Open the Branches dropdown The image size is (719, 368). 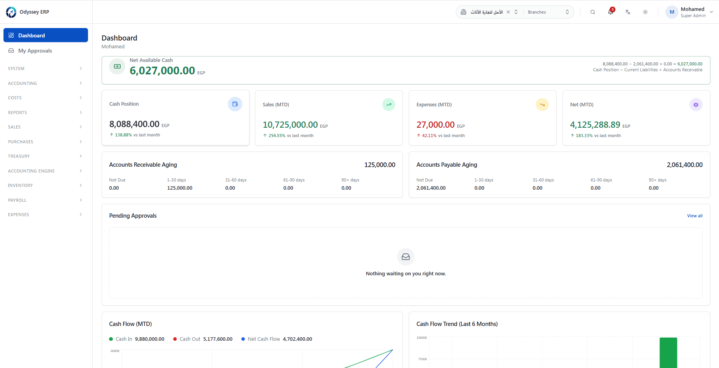[548, 12]
